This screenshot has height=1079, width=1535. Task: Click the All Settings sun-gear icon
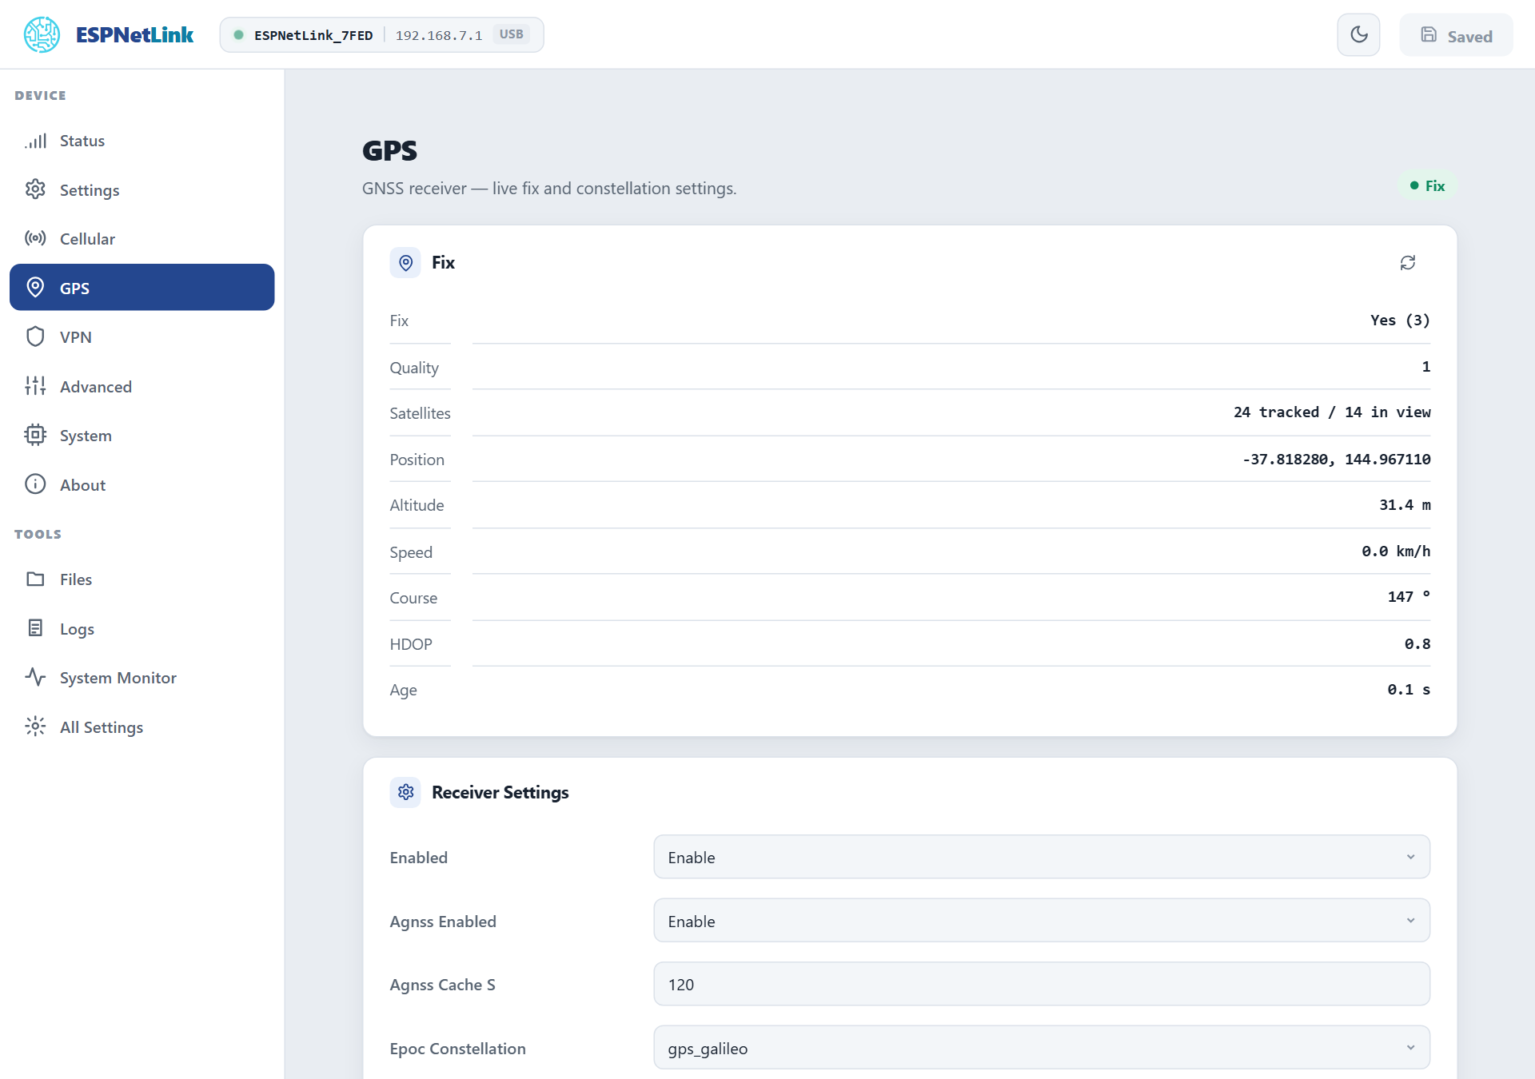click(35, 727)
